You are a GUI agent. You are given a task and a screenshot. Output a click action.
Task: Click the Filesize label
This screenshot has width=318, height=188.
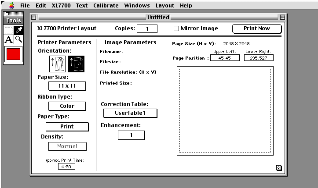pyautogui.click(x=110, y=62)
